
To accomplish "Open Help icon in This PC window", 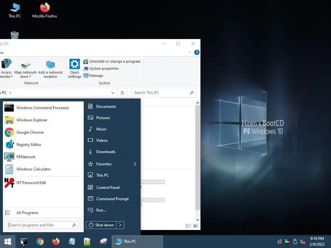I will pos(197,52).
